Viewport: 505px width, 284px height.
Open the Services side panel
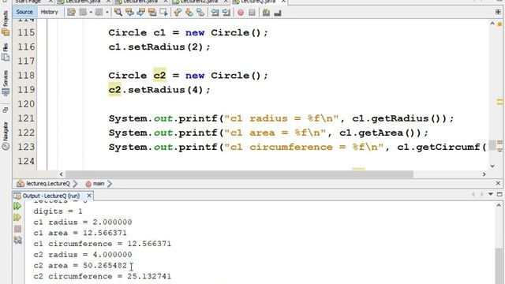(x=6, y=83)
